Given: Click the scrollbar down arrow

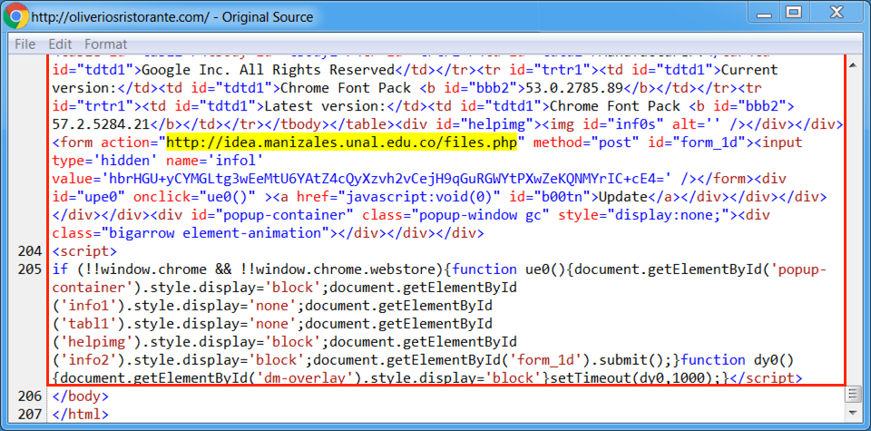Looking at the screenshot, I should coord(852,413).
